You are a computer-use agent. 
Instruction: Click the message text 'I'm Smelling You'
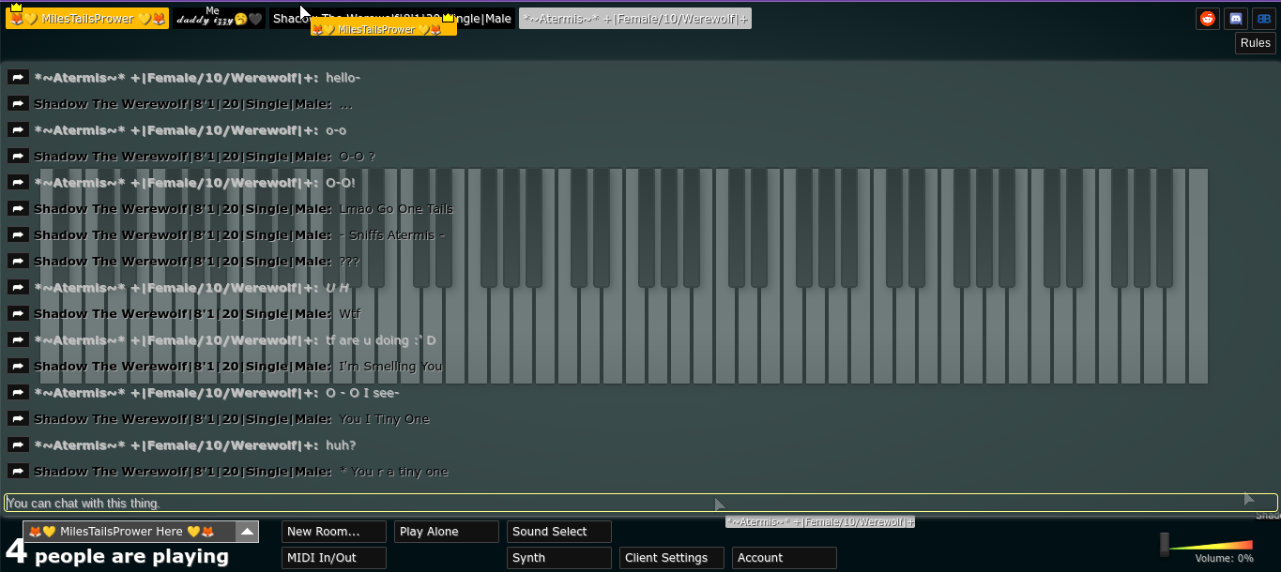click(x=390, y=367)
